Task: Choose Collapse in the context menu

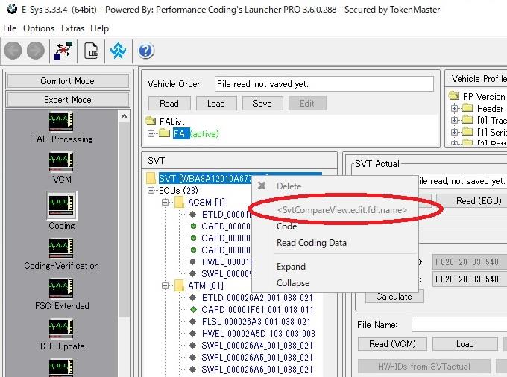Action: (x=335, y=283)
